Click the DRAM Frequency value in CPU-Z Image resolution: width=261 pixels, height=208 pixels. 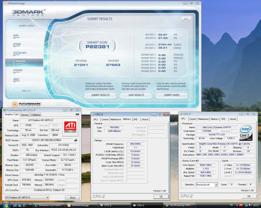pos(135,144)
